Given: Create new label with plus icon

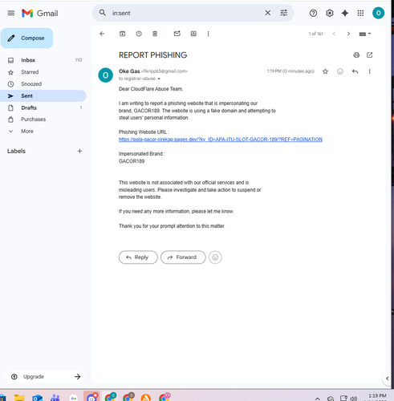Looking at the screenshot, I should pyautogui.click(x=79, y=151).
